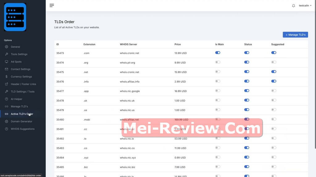Click the server rack logo
316x177 pixels.
tap(15, 17)
